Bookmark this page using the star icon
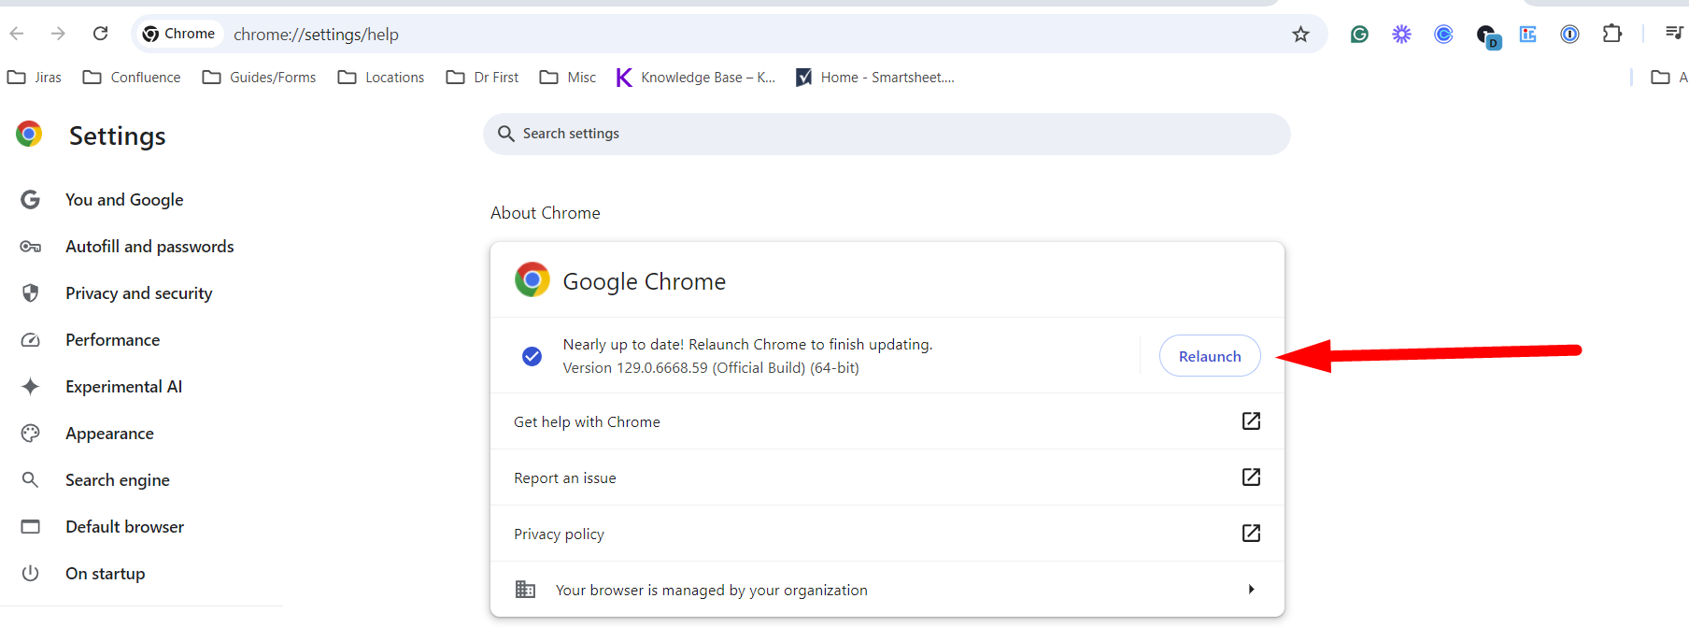Viewport: 1689px width, 627px height. point(1300,35)
